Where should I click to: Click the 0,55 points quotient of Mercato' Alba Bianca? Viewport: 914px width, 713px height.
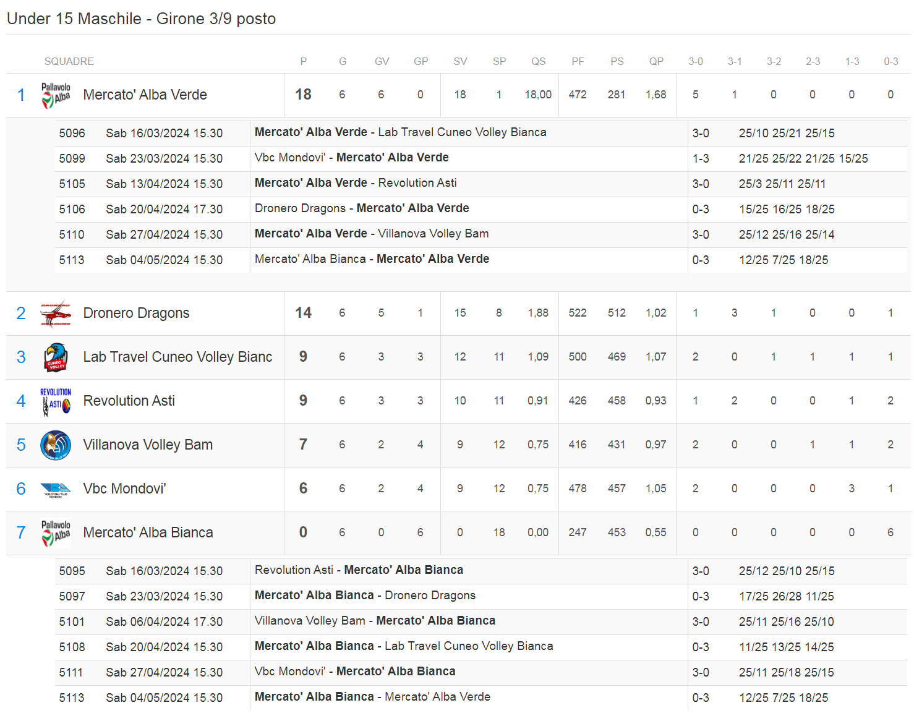(x=656, y=532)
